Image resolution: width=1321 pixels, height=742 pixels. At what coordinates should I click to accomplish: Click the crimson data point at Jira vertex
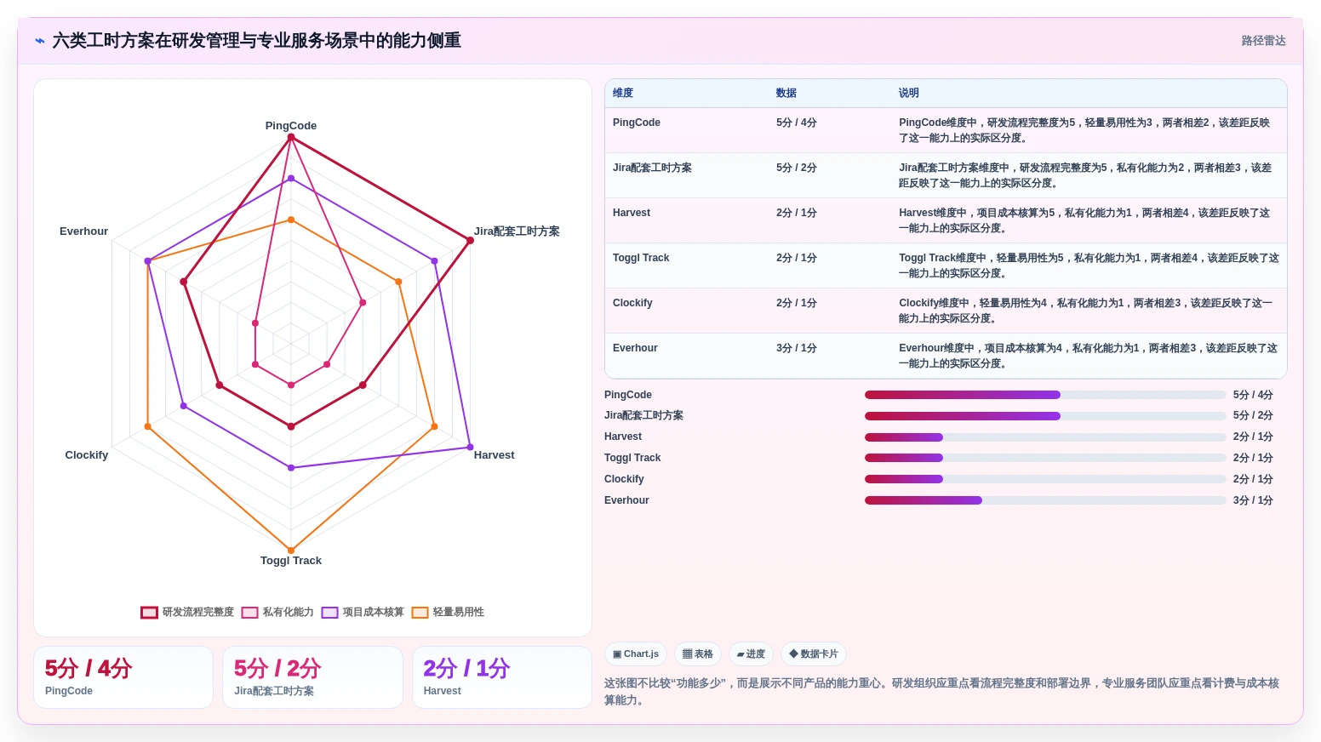click(x=470, y=241)
